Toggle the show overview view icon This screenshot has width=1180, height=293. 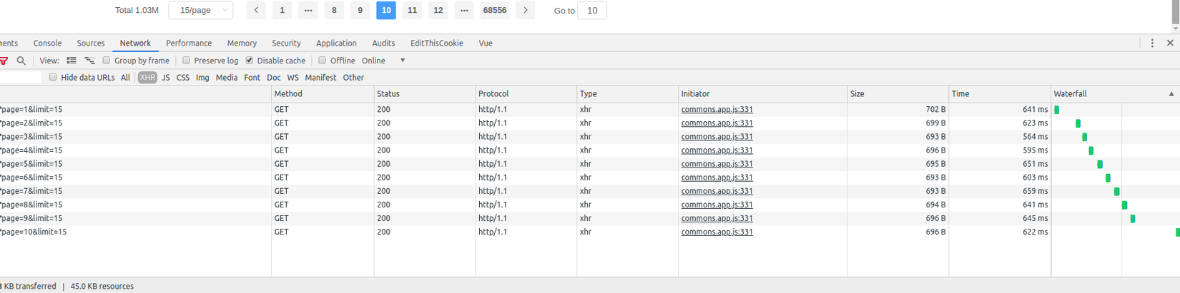point(89,61)
